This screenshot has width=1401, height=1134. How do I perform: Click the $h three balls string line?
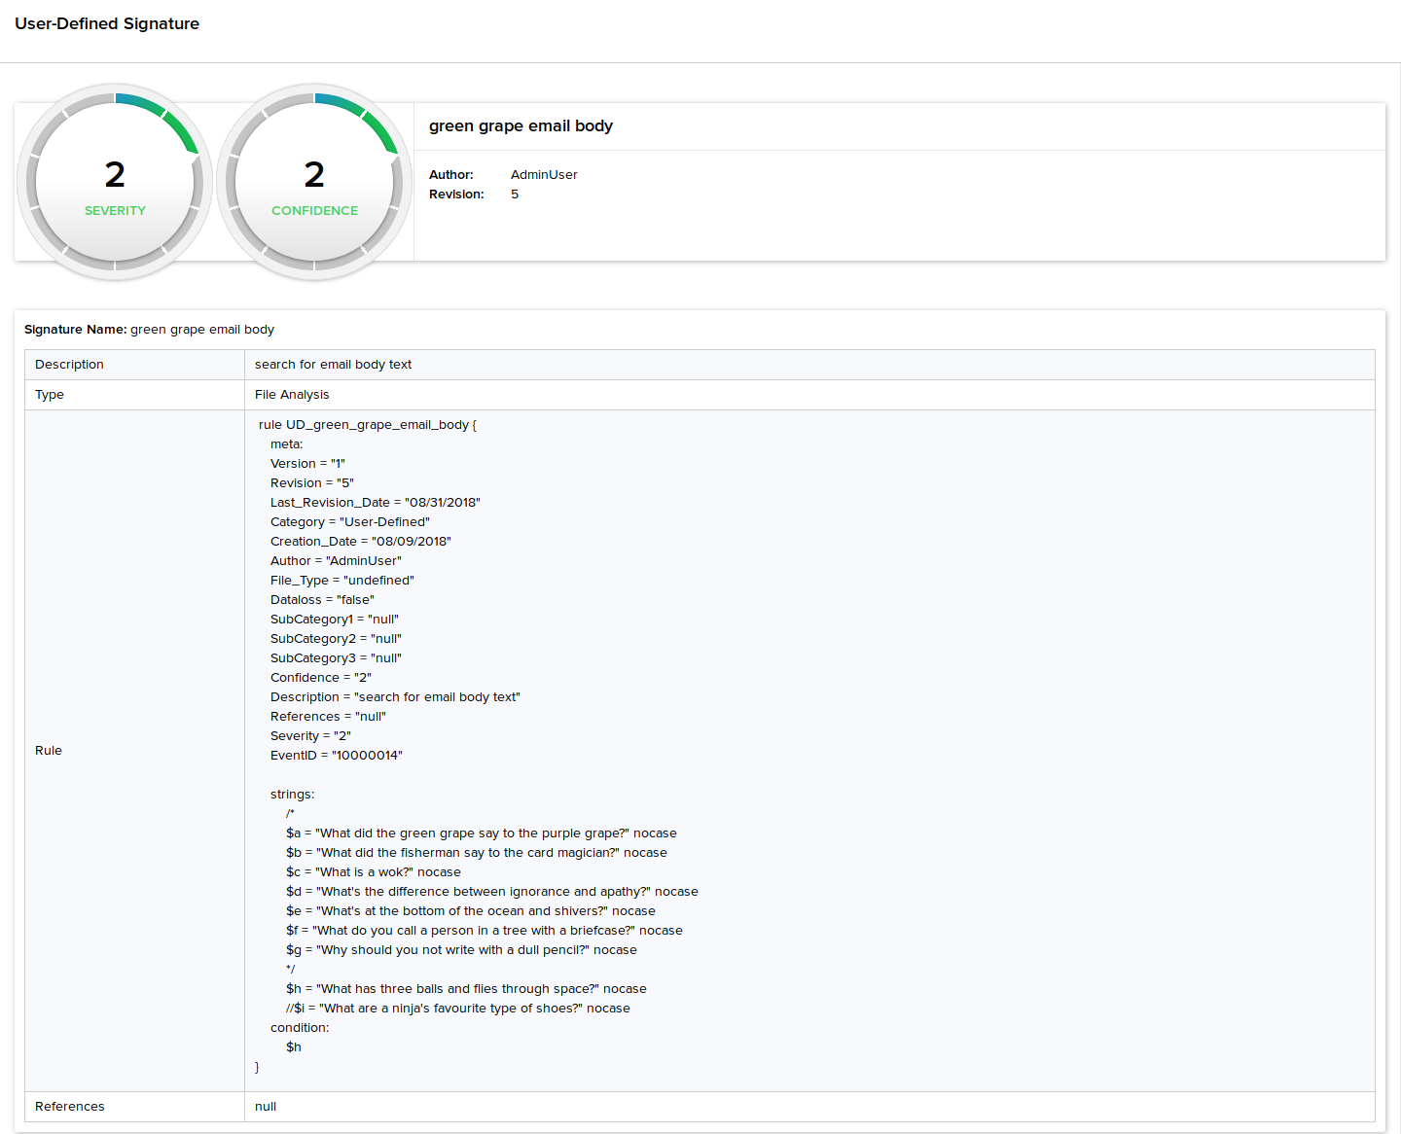pyautogui.click(x=466, y=989)
